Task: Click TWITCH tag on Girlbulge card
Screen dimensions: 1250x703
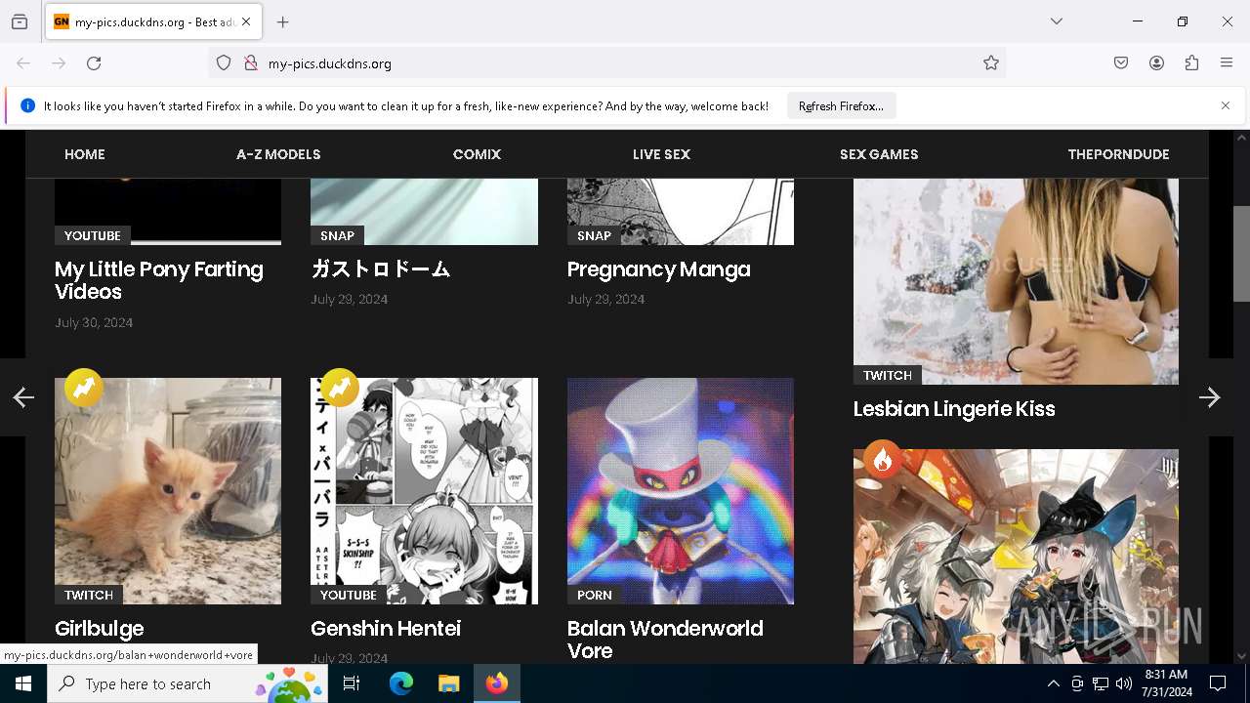Action: point(89,595)
